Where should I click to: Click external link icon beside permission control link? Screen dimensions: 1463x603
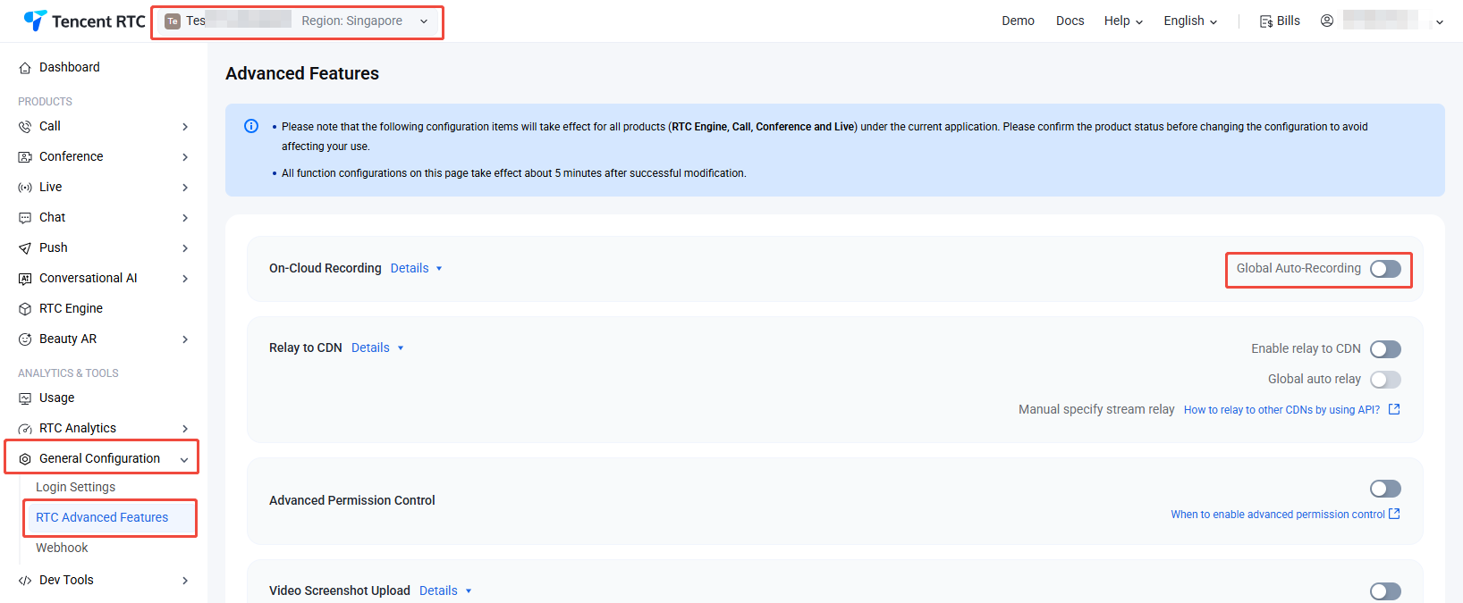point(1394,514)
